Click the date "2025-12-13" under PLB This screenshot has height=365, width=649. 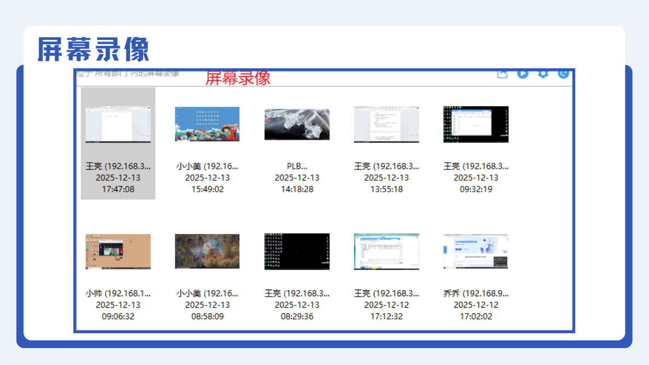click(297, 178)
